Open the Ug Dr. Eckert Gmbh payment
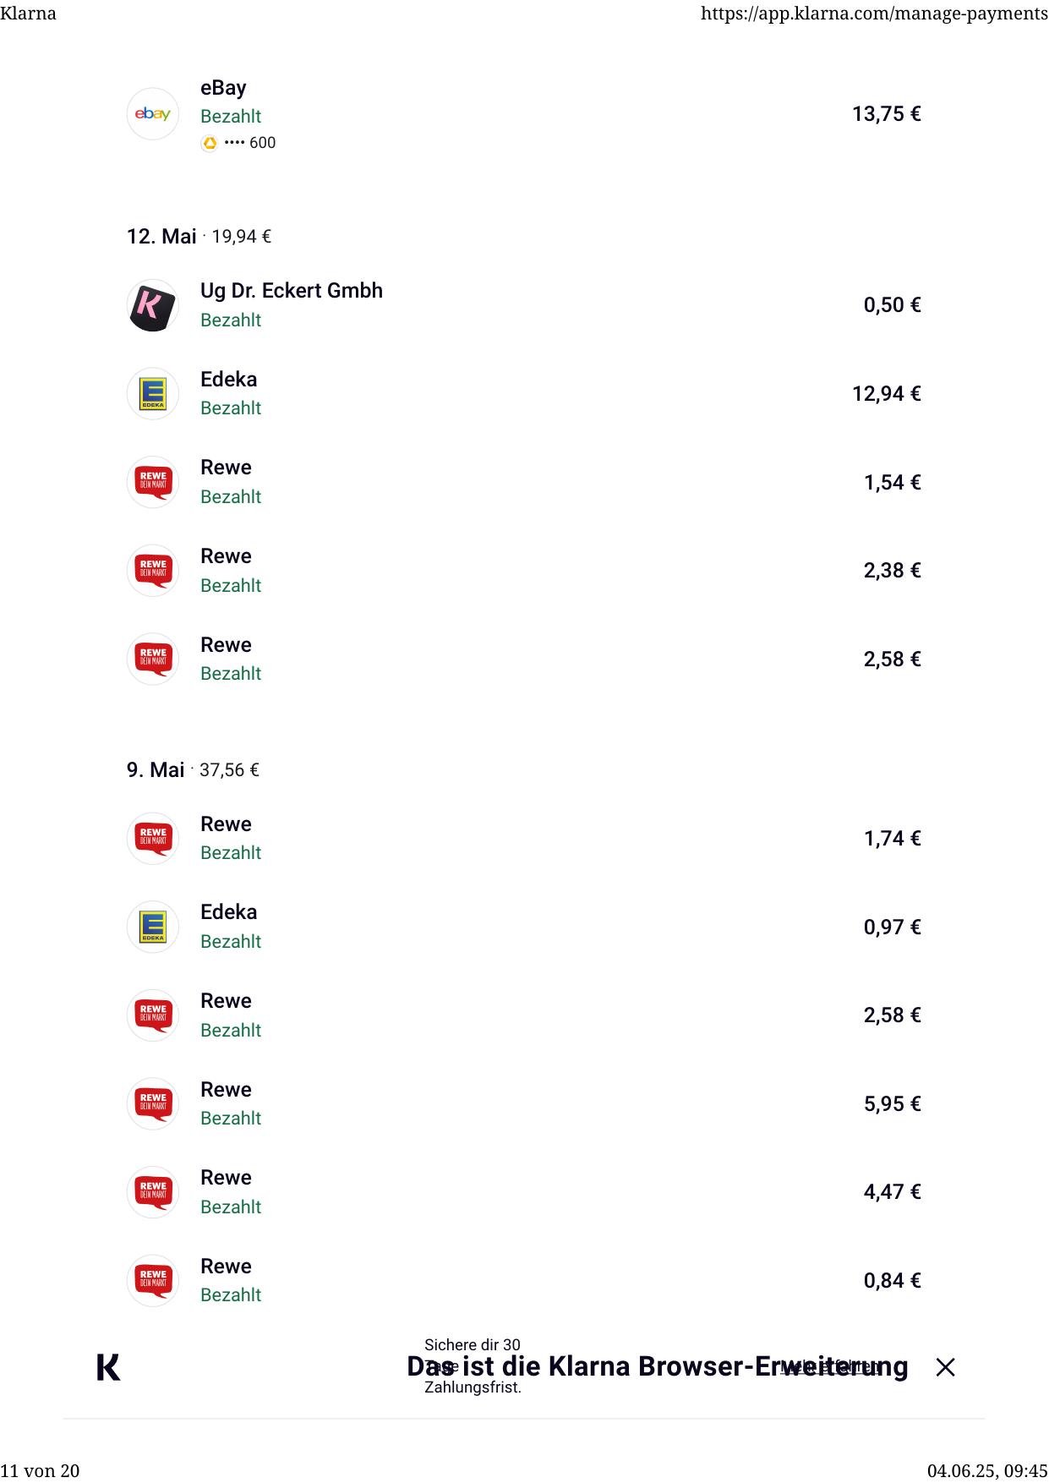 point(291,291)
